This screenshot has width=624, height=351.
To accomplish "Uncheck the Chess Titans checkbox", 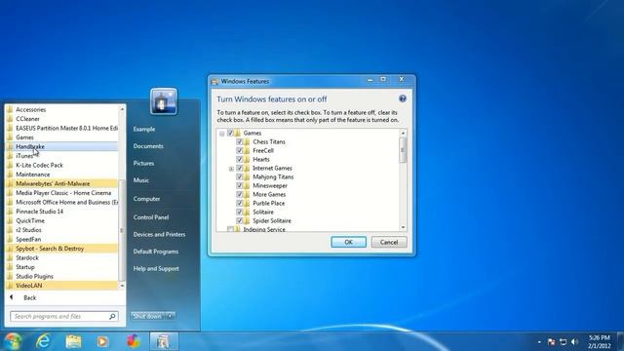I will point(240,141).
